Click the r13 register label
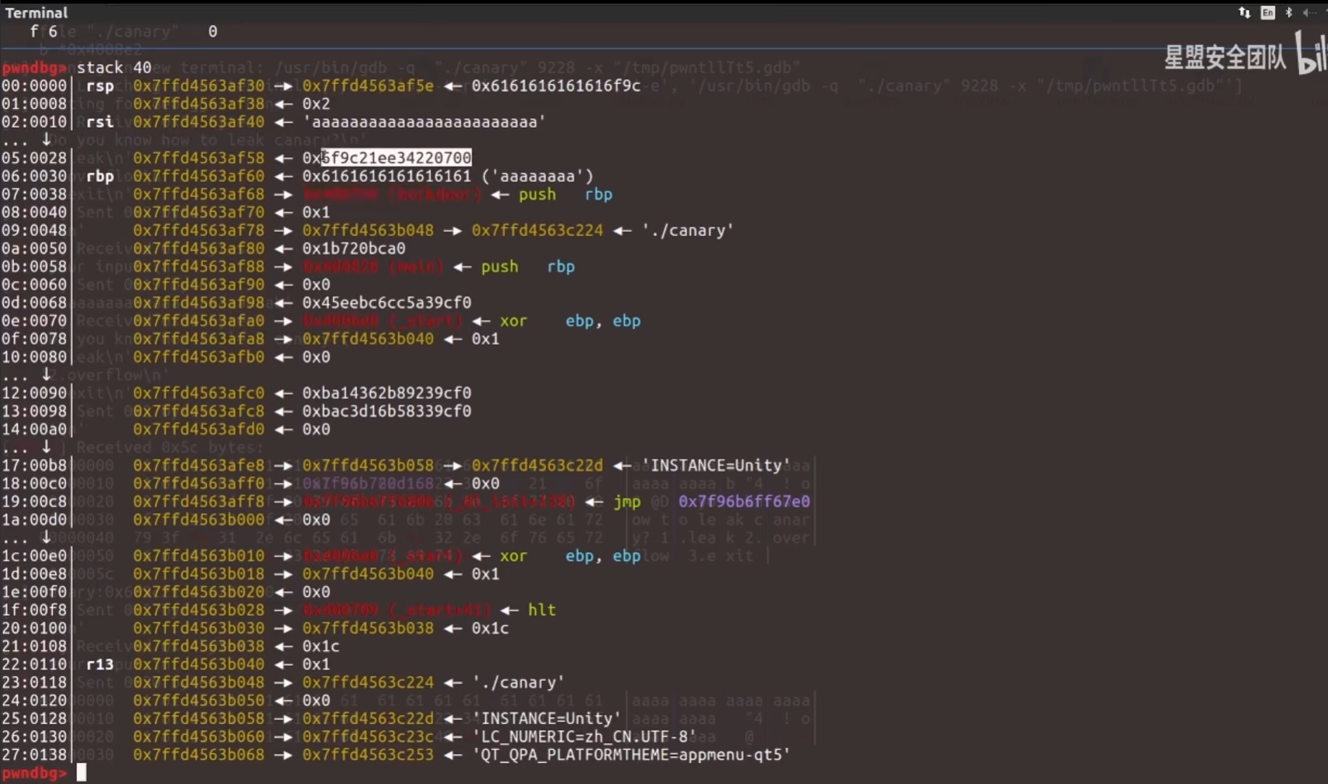 tap(100, 665)
